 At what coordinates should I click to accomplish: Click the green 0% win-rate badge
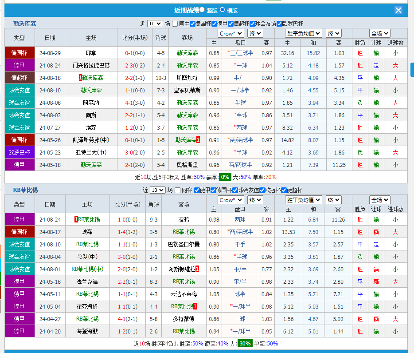pos(225,177)
